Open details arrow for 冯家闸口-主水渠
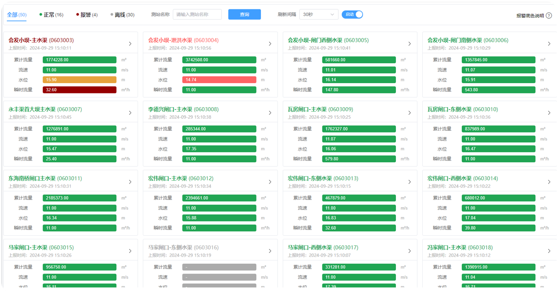Screen dimensions: 558x294 (x=549, y=251)
